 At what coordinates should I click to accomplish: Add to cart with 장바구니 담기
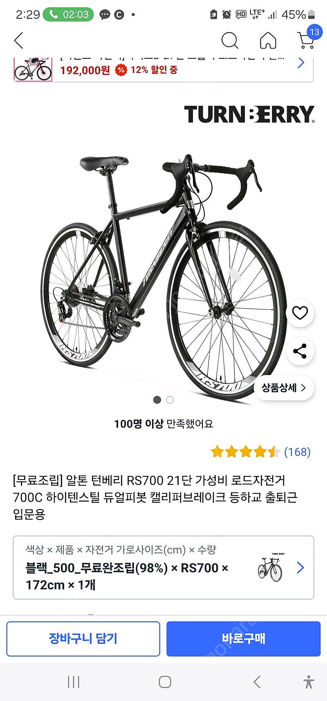pos(83,639)
